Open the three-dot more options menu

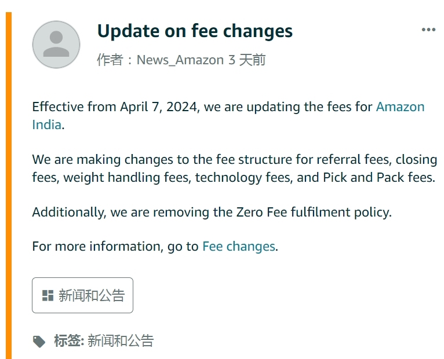pyautogui.click(x=428, y=30)
